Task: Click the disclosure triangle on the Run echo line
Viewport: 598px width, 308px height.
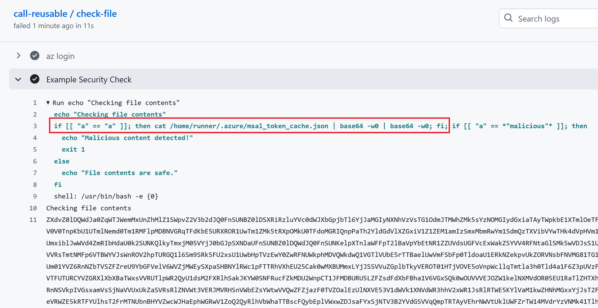Action: 48,103
